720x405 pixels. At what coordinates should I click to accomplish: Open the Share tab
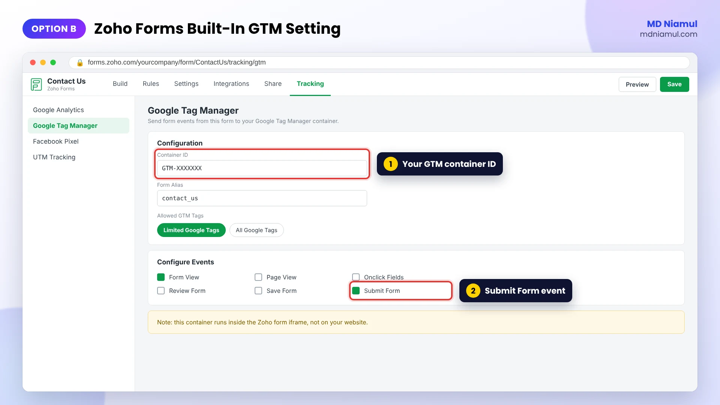pyautogui.click(x=273, y=84)
